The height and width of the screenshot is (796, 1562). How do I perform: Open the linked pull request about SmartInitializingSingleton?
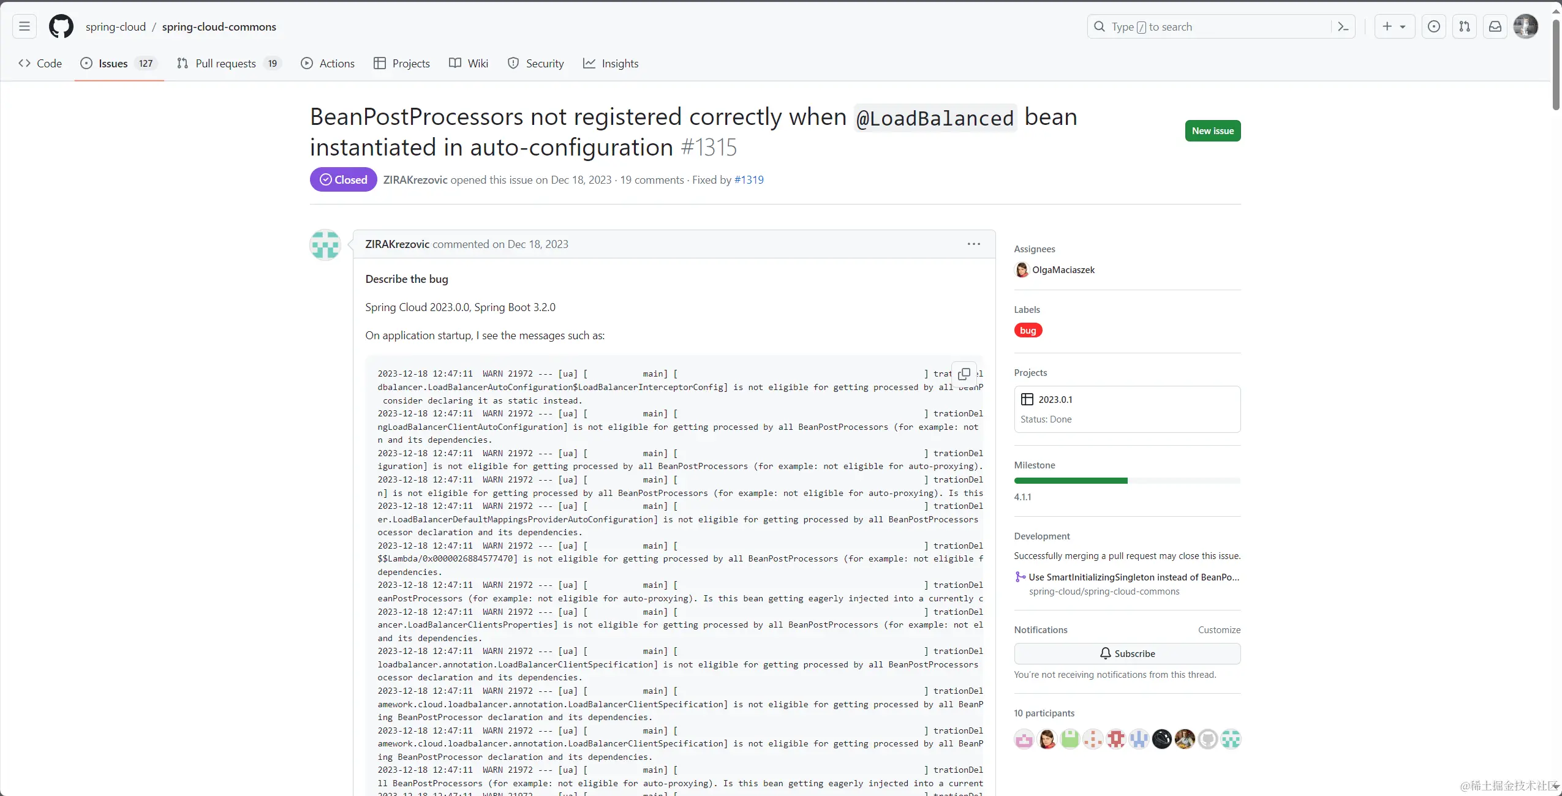click(x=1133, y=576)
